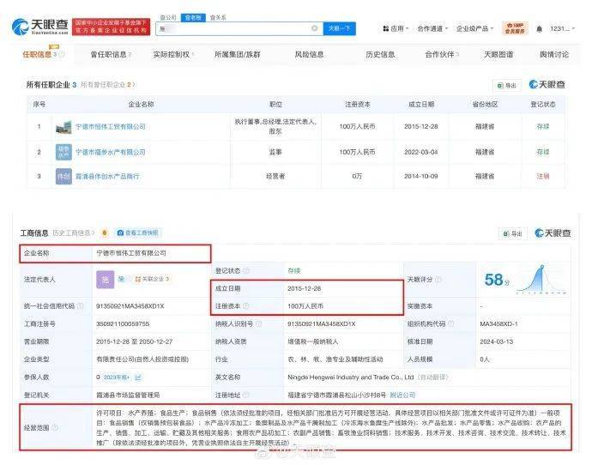Image resolution: width=592 pixels, height=465 pixels.
Task: Expand the 企业级产品 dropdown
Action: point(474,28)
